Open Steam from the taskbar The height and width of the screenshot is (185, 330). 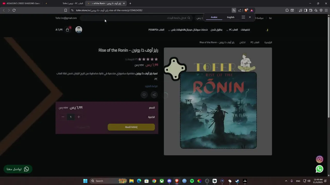pyautogui.click(x=237, y=181)
